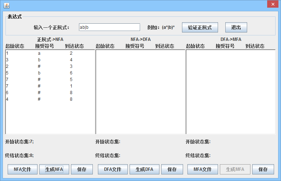The width and height of the screenshot is (281, 181).
Task: Click 保存 next to 生成DFA
Action: [172, 169]
